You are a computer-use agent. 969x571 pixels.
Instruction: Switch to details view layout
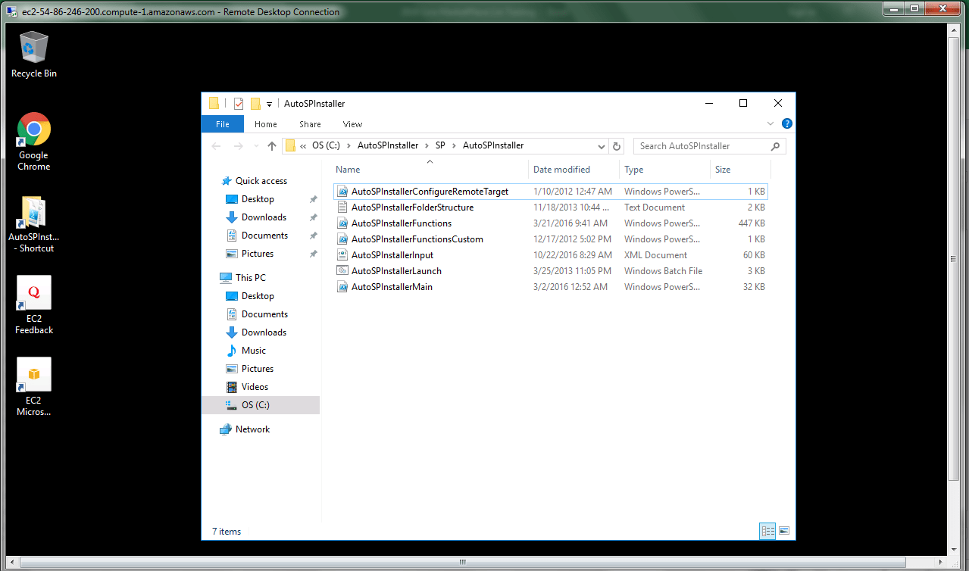click(x=767, y=531)
